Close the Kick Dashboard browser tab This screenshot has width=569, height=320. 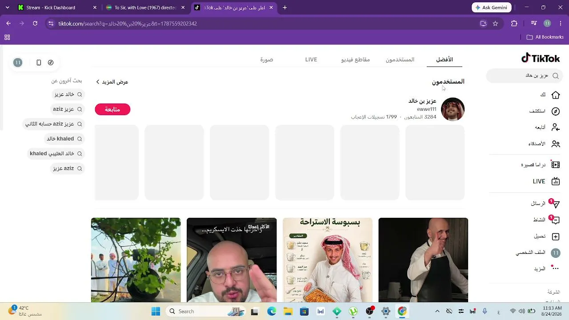95,8
